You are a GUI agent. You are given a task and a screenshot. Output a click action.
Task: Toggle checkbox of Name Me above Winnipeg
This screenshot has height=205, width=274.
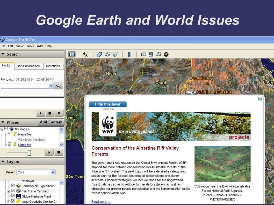(x=9, y=134)
